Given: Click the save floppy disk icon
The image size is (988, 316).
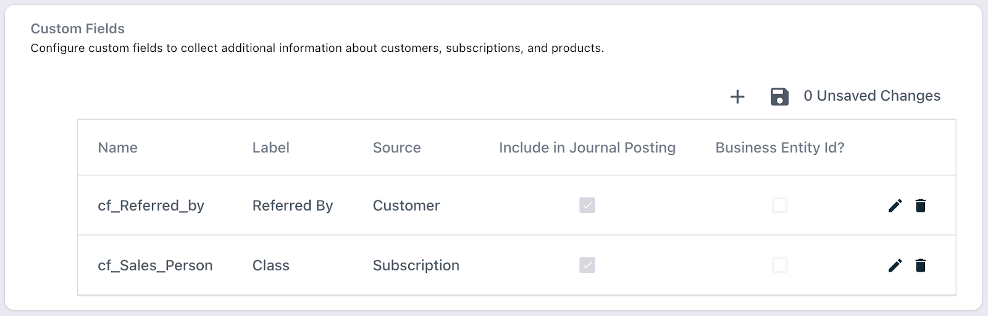Looking at the screenshot, I should coord(779,96).
